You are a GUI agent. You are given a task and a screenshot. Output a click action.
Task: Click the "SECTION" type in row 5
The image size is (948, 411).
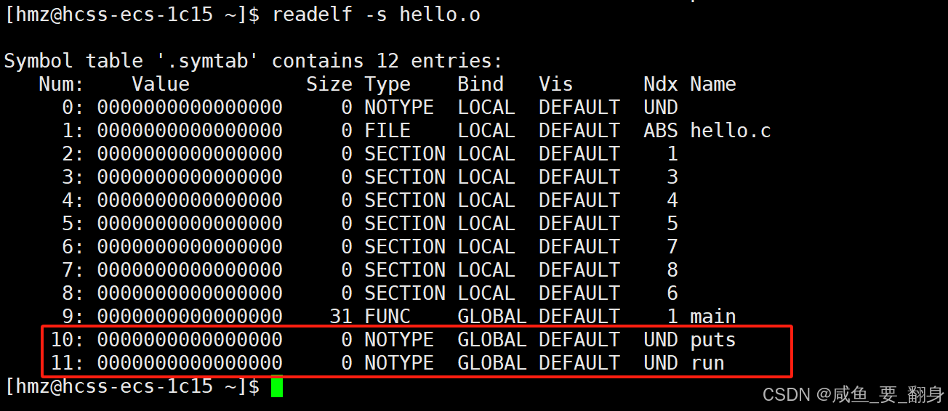tap(405, 224)
